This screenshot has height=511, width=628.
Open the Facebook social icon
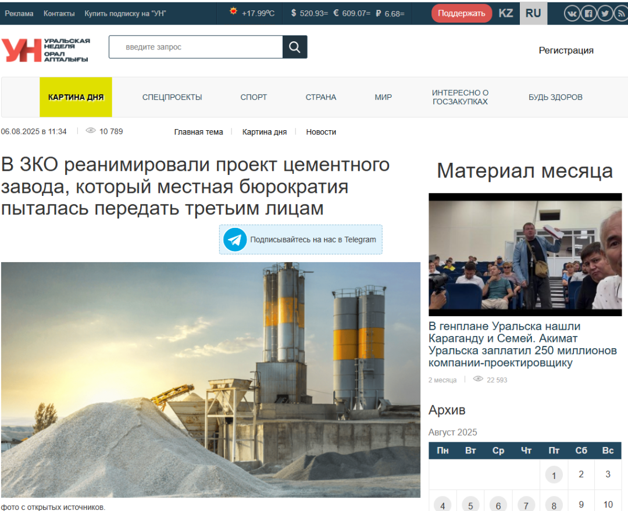588,13
